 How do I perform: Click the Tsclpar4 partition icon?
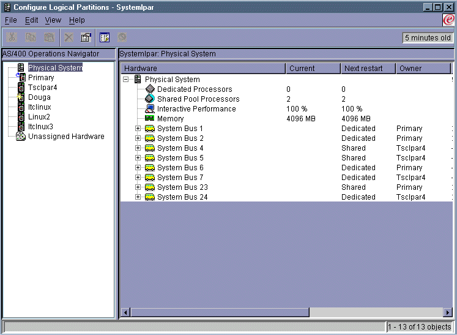click(x=21, y=87)
